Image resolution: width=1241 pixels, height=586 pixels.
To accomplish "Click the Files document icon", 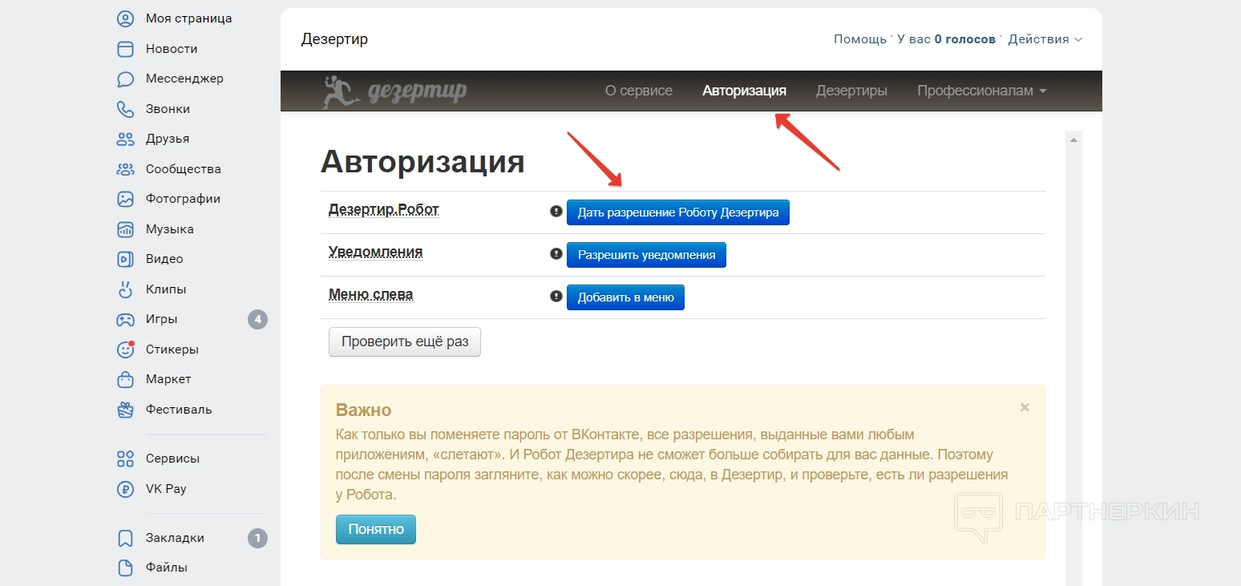I will 126,568.
